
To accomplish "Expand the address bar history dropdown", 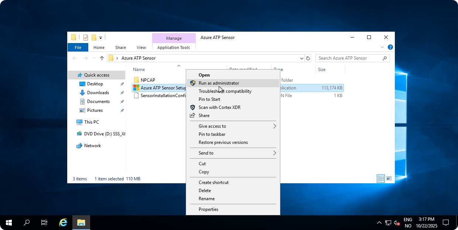I will [x=301, y=58].
